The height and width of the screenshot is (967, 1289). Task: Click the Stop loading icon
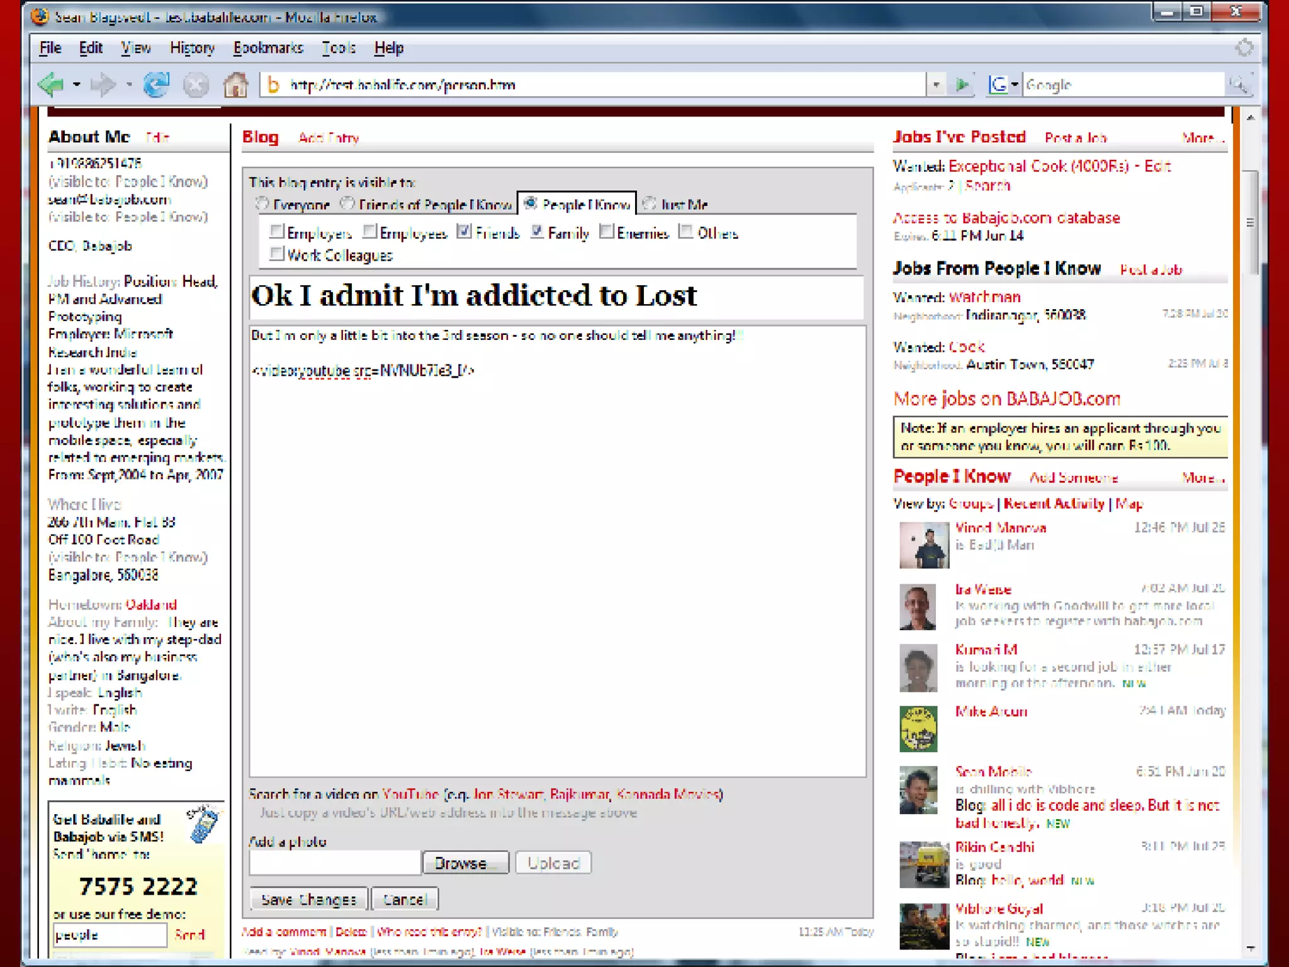[x=196, y=84]
